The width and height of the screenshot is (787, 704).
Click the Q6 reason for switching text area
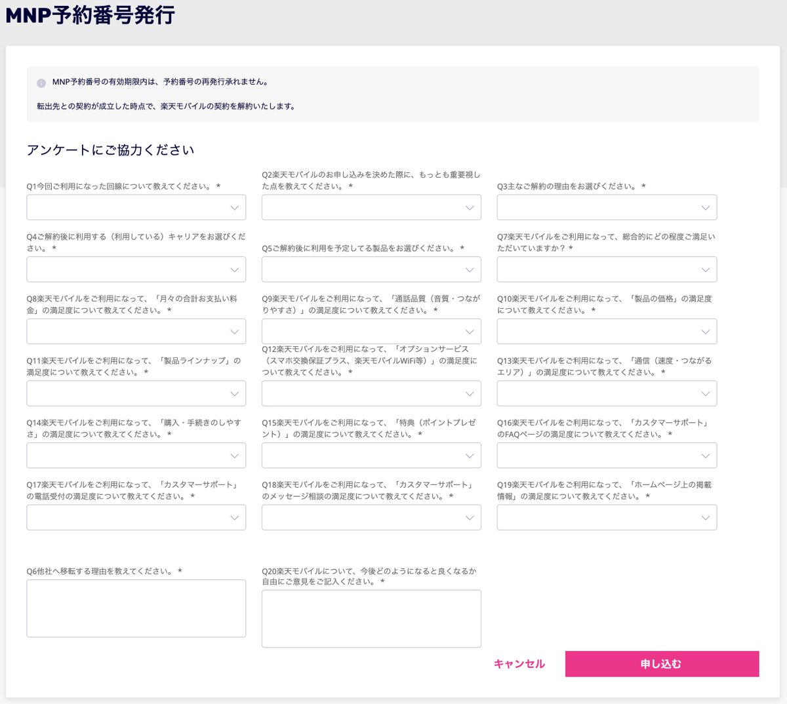click(x=136, y=608)
